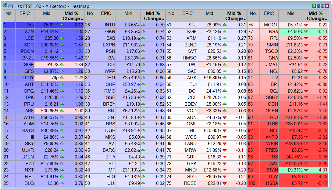Select the GKN EPIC cell
332x190 pixels.
click(x=106, y=32)
